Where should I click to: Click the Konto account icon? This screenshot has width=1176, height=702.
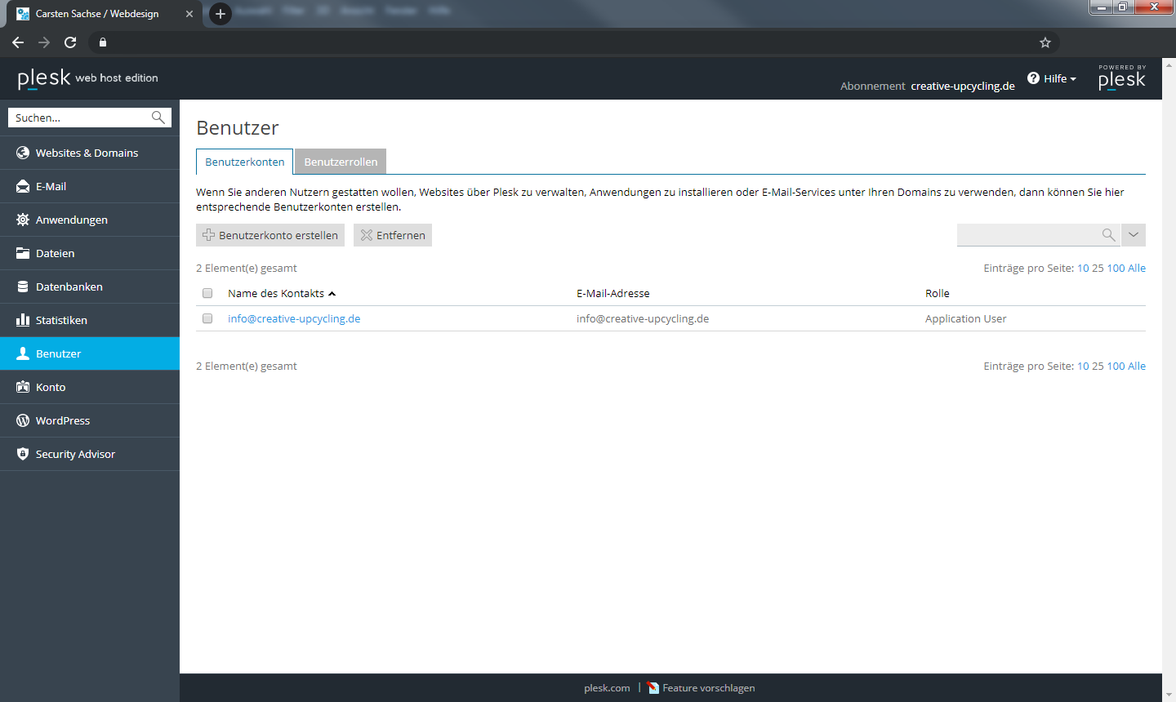pyautogui.click(x=23, y=387)
